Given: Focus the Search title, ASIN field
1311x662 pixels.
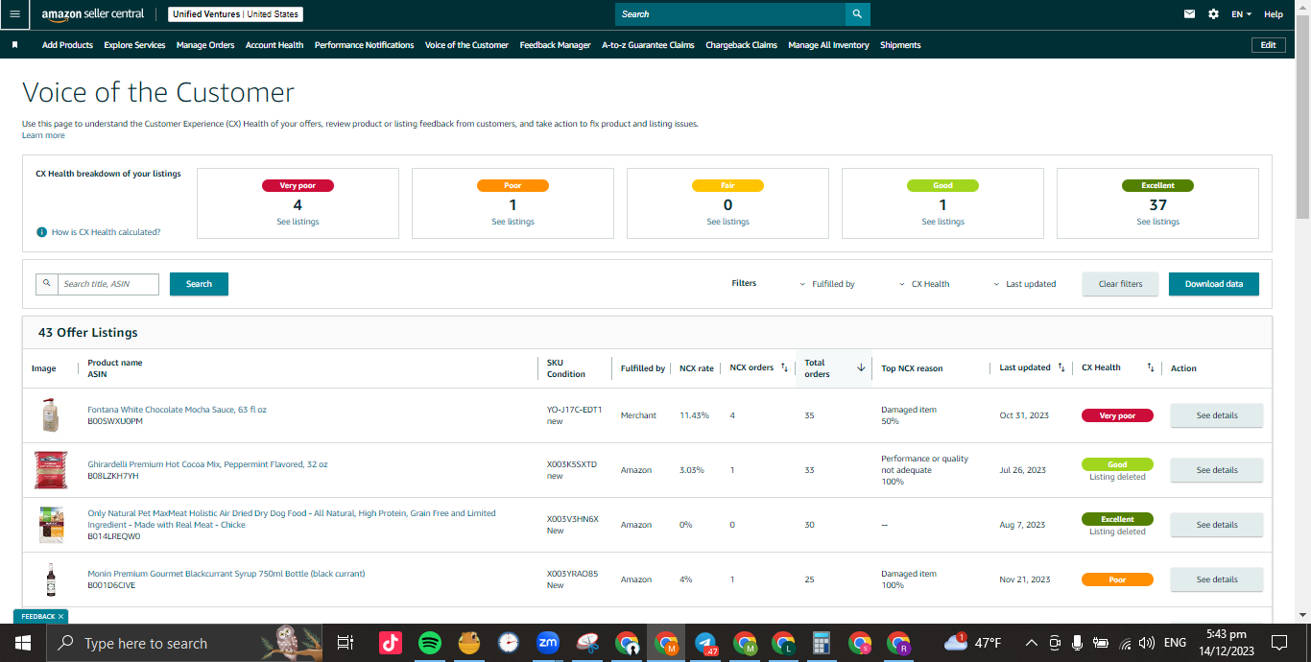Looking at the screenshot, I should coord(107,284).
